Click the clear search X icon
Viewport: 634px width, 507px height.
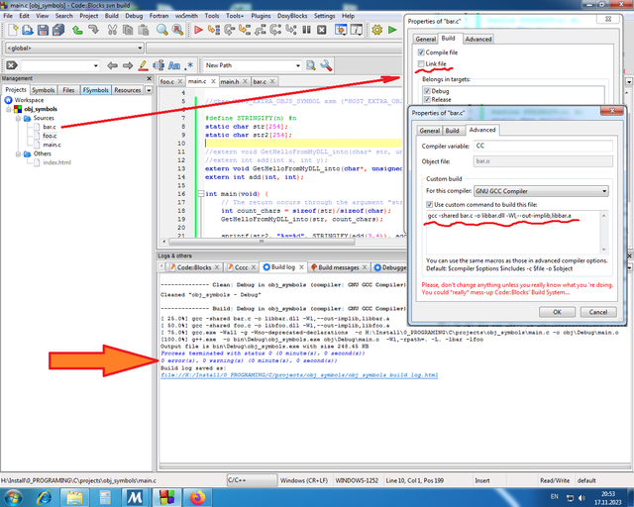(x=12, y=65)
